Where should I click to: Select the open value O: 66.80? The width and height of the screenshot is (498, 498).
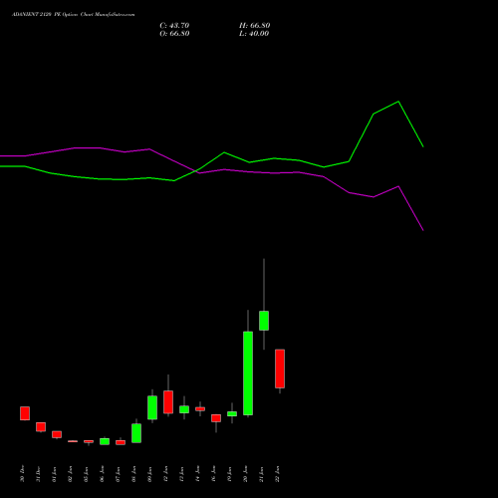174,34
